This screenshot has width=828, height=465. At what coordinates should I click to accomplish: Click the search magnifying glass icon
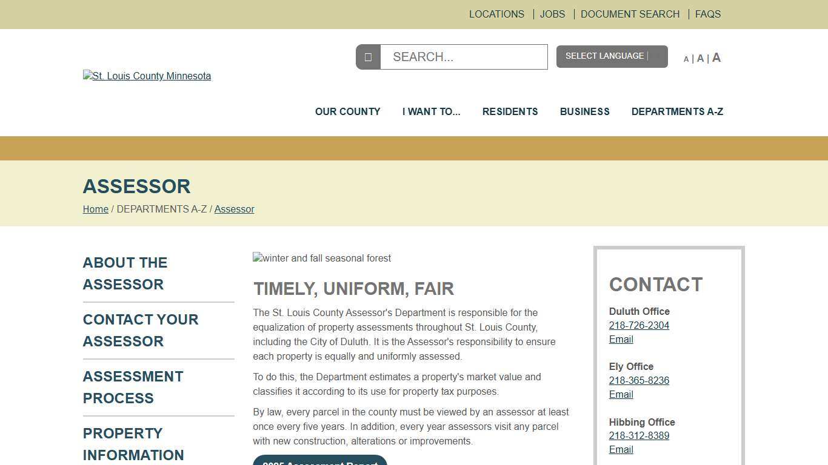click(x=368, y=56)
